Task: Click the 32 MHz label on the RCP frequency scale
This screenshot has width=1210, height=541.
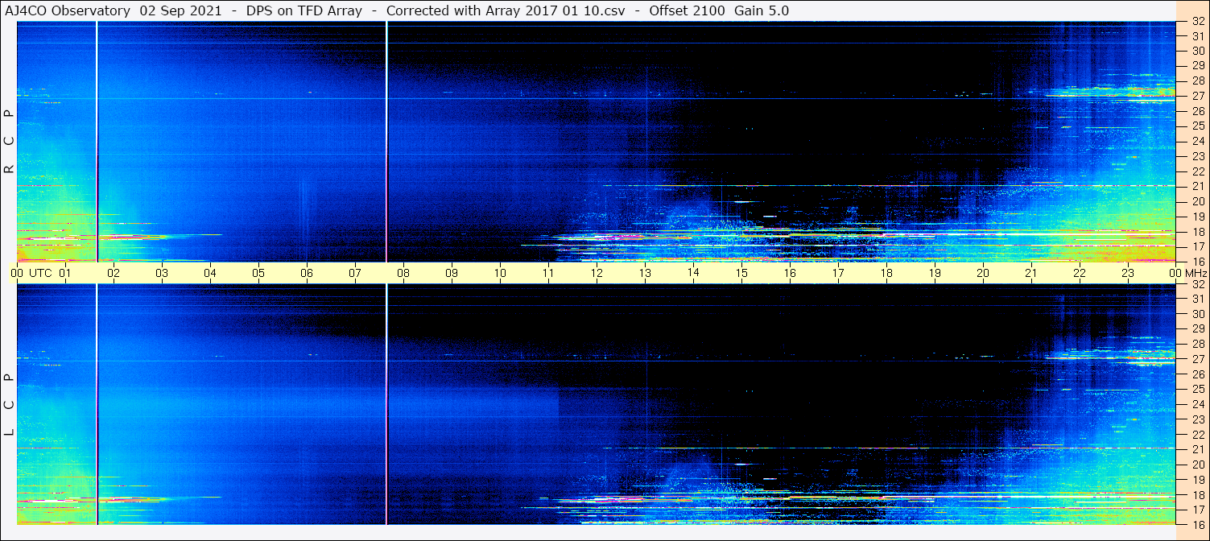Action: coord(1197,22)
